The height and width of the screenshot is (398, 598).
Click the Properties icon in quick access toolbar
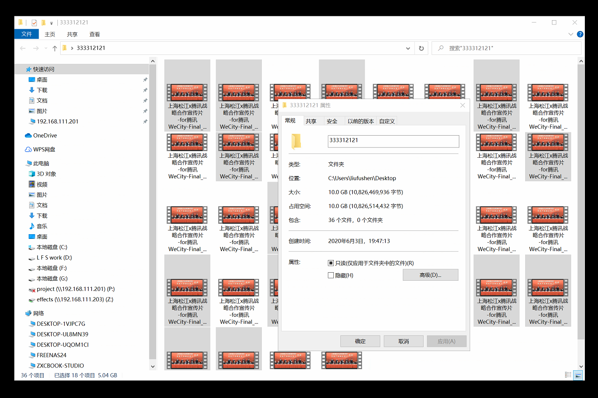pos(34,23)
